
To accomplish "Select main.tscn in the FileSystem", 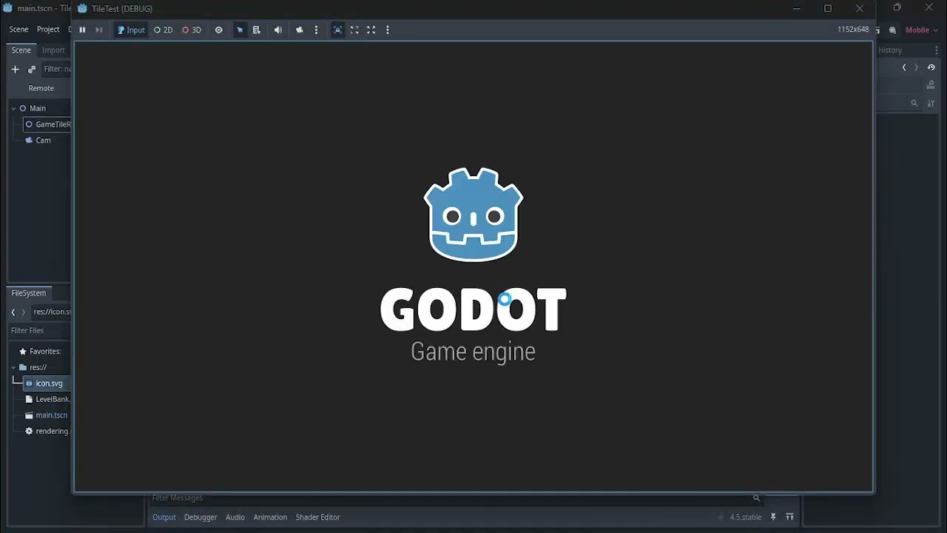I will [47, 415].
